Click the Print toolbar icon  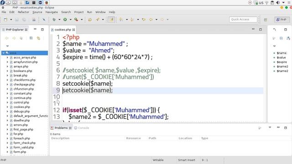tap(34, 20)
